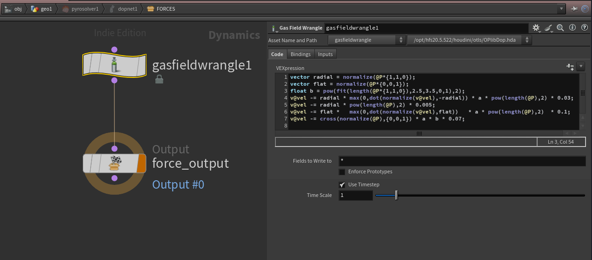
Task: Click the 'Asset Name and Path' label
Action: (x=293, y=40)
